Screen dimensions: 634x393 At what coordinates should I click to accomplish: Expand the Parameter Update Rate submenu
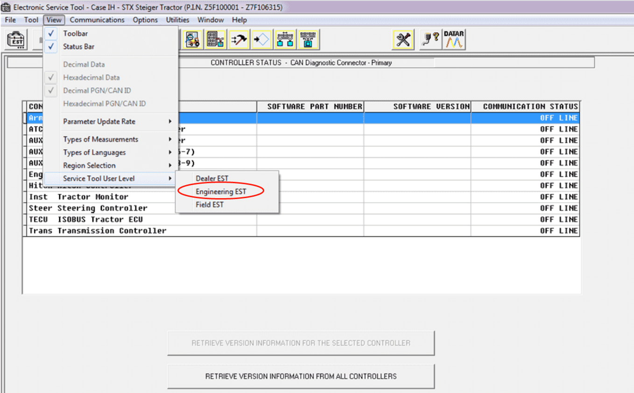pos(111,122)
